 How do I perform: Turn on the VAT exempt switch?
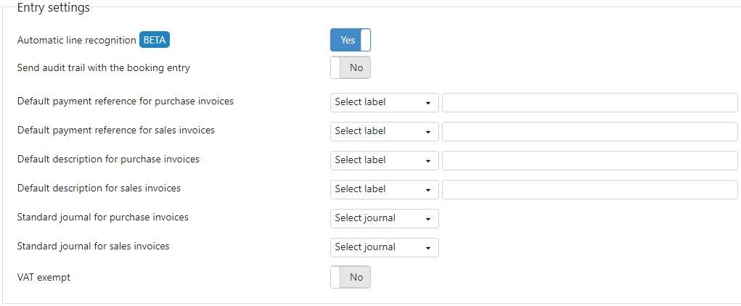pos(351,277)
